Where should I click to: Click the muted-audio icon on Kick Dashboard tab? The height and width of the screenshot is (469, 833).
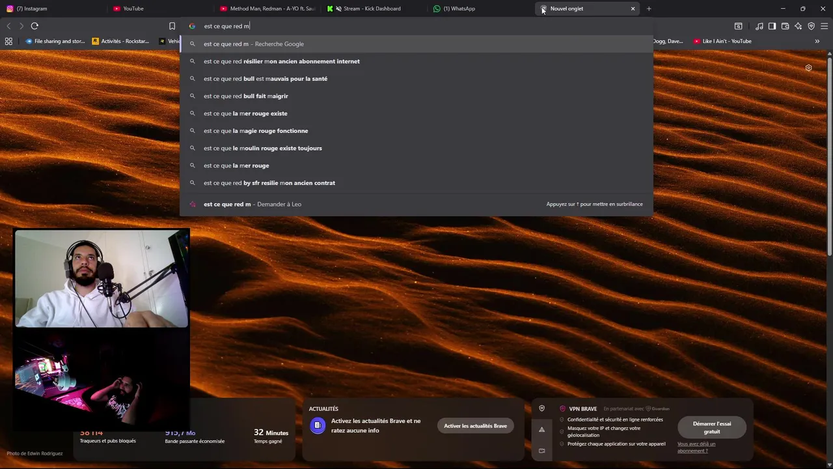point(338,8)
